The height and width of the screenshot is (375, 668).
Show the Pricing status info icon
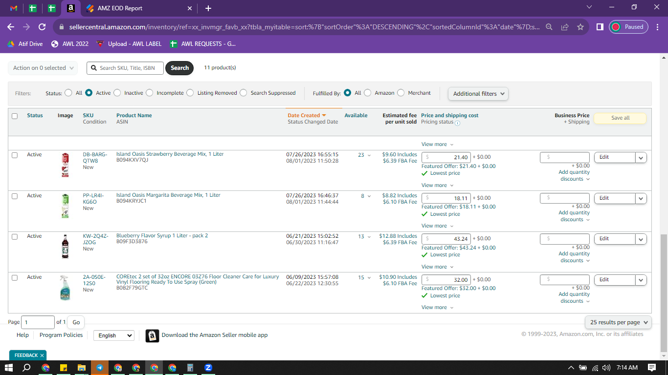458,123
